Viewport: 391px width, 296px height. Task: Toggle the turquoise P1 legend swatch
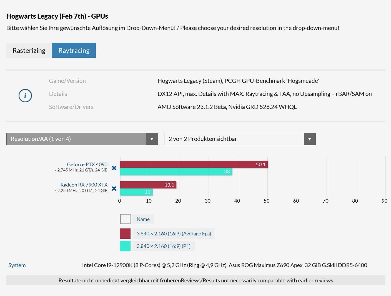[125, 246]
